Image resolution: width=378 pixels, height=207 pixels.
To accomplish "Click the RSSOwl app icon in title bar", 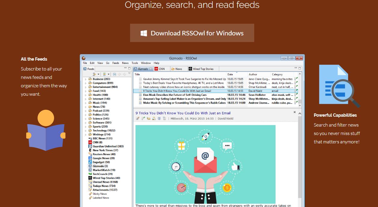I will tap(84, 58).
